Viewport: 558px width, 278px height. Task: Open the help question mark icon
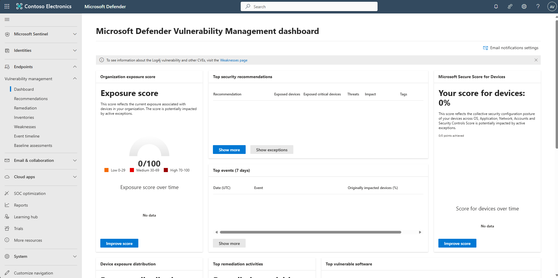(538, 6)
